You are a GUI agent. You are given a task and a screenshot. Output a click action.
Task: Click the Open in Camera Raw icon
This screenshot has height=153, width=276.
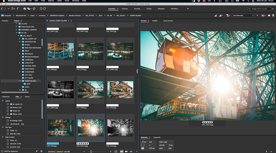click(x=34, y=8)
